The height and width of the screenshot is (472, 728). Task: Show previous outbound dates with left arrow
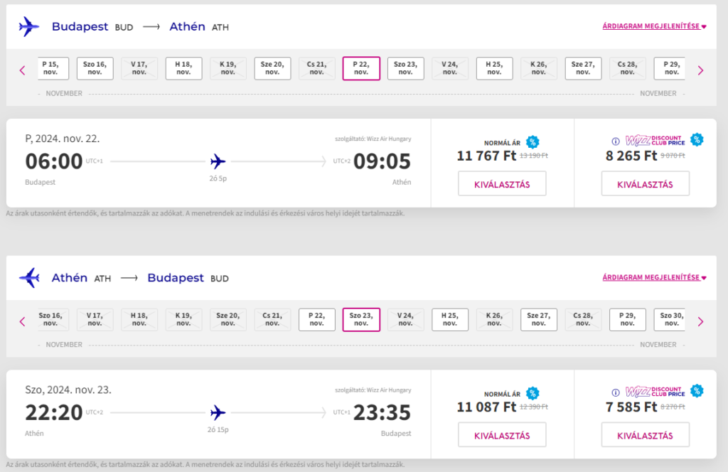click(22, 70)
